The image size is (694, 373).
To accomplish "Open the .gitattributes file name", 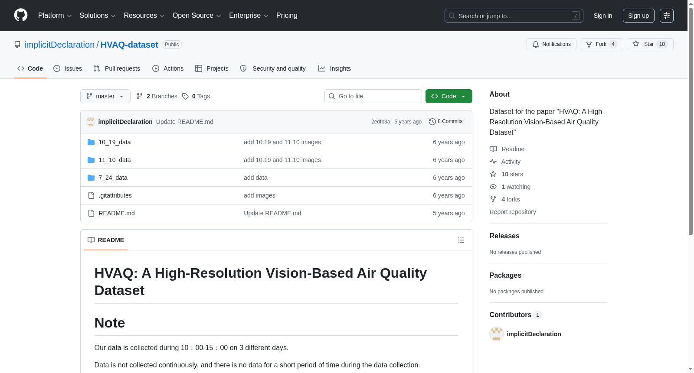I will (115, 195).
